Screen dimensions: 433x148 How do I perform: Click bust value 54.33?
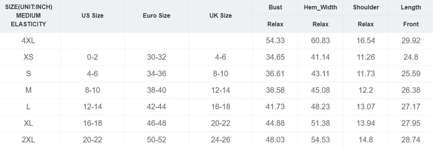[275, 41]
